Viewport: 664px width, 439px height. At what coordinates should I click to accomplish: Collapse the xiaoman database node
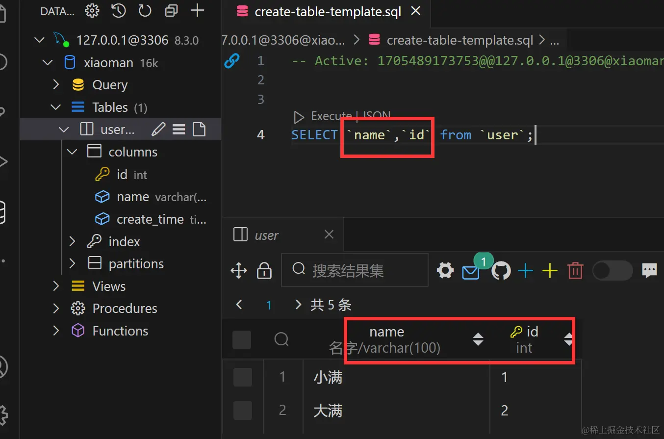pos(48,63)
